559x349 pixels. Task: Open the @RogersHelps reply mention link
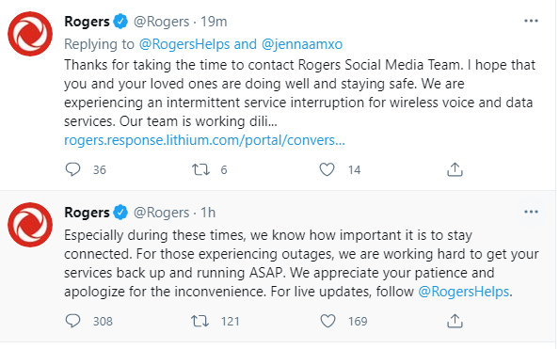(184, 44)
